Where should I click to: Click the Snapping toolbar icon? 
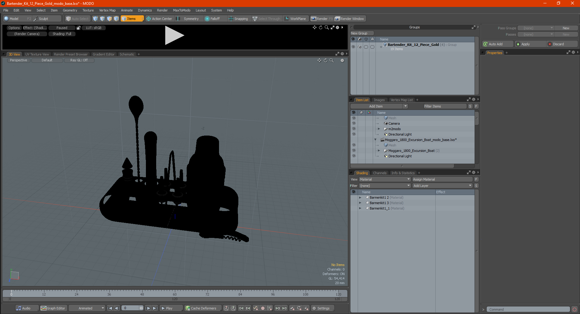pyautogui.click(x=231, y=19)
